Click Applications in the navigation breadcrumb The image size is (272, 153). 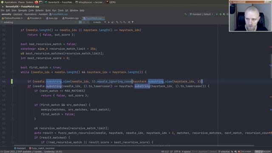click(x=30, y=14)
